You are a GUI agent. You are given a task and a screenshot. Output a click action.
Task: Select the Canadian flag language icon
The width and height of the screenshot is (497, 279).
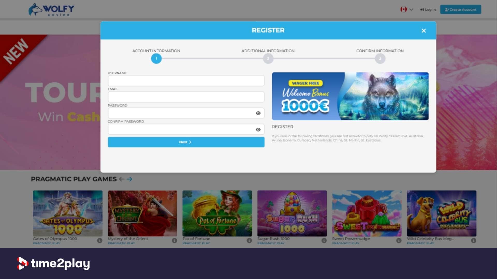403,10
